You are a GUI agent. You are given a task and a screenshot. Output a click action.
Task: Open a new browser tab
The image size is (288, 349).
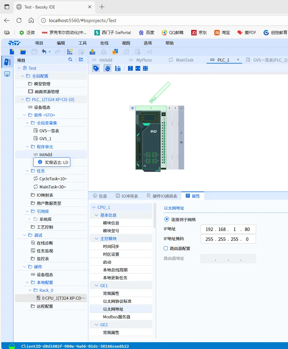[x=102, y=7]
